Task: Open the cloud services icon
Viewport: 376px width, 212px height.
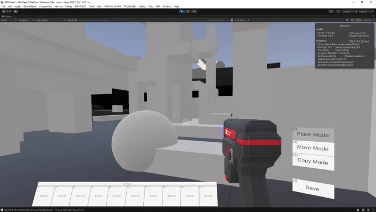Action: 15,11
